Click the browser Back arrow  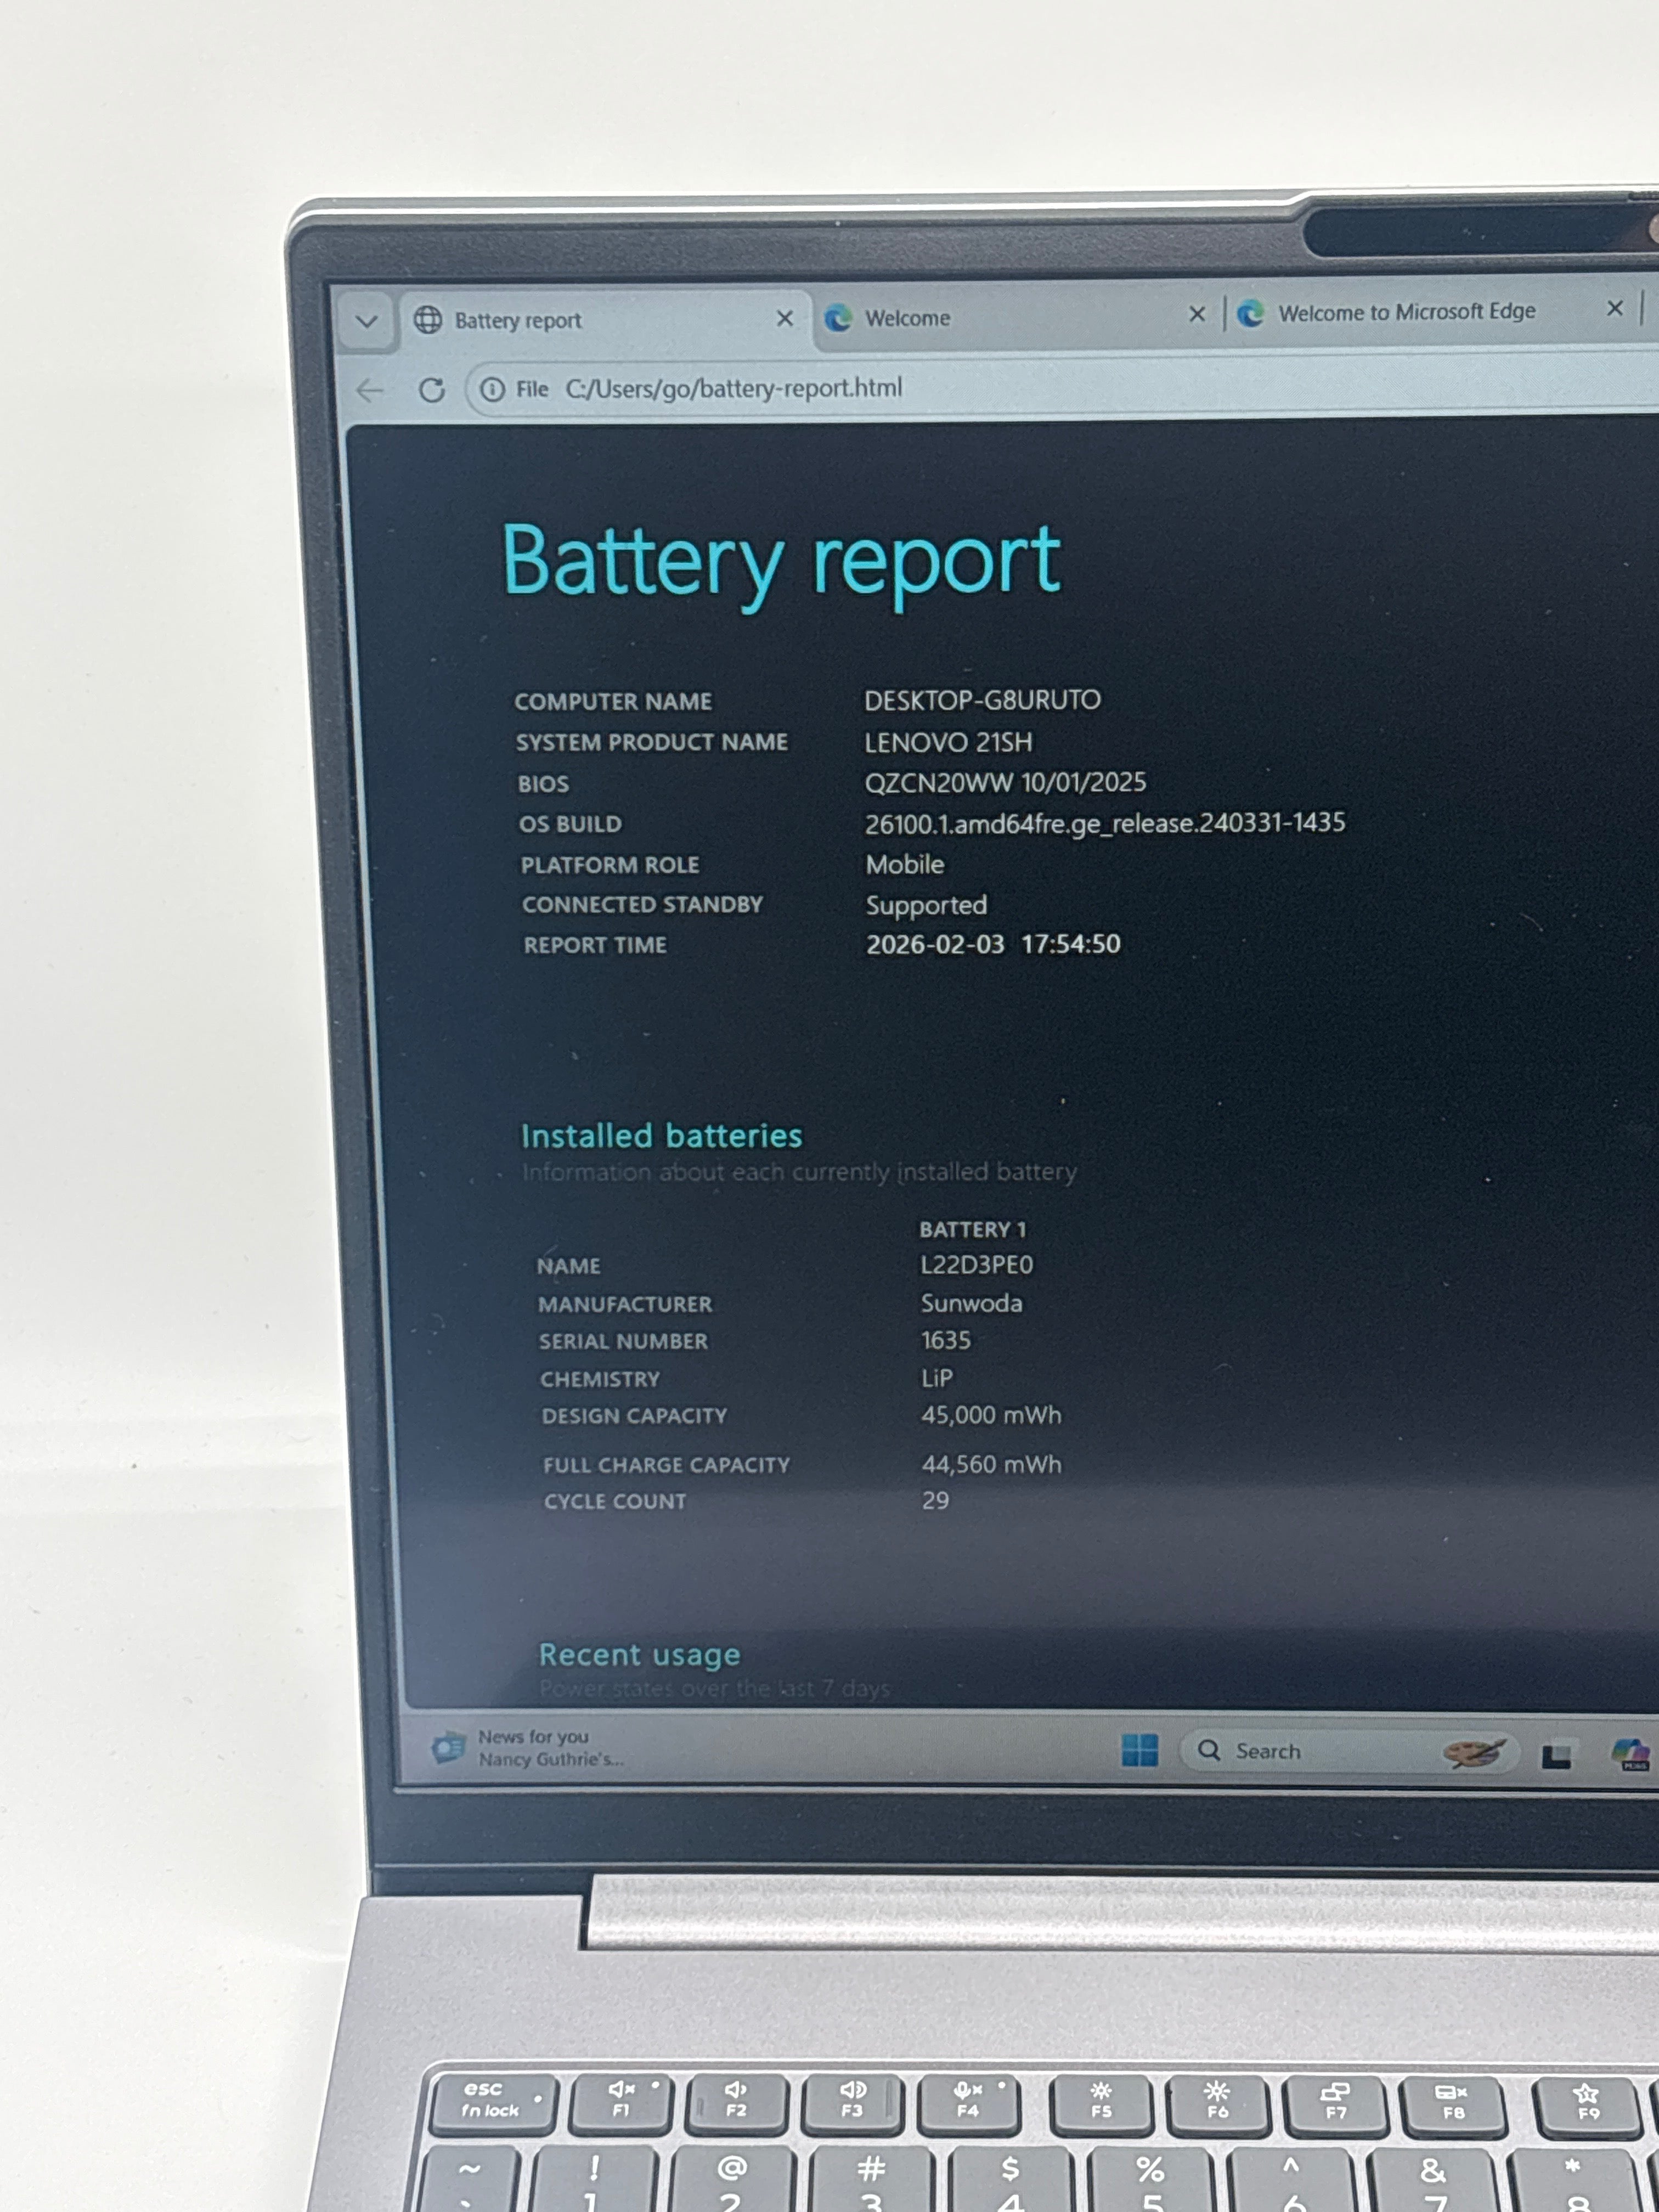tap(370, 391)
